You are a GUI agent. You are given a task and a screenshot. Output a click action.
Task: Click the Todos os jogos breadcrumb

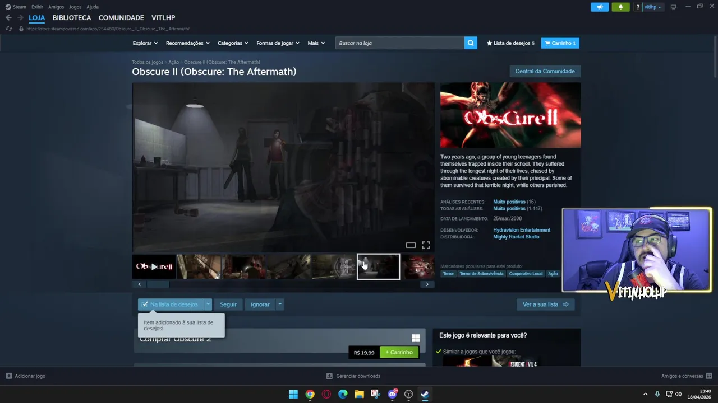(148, 62)
